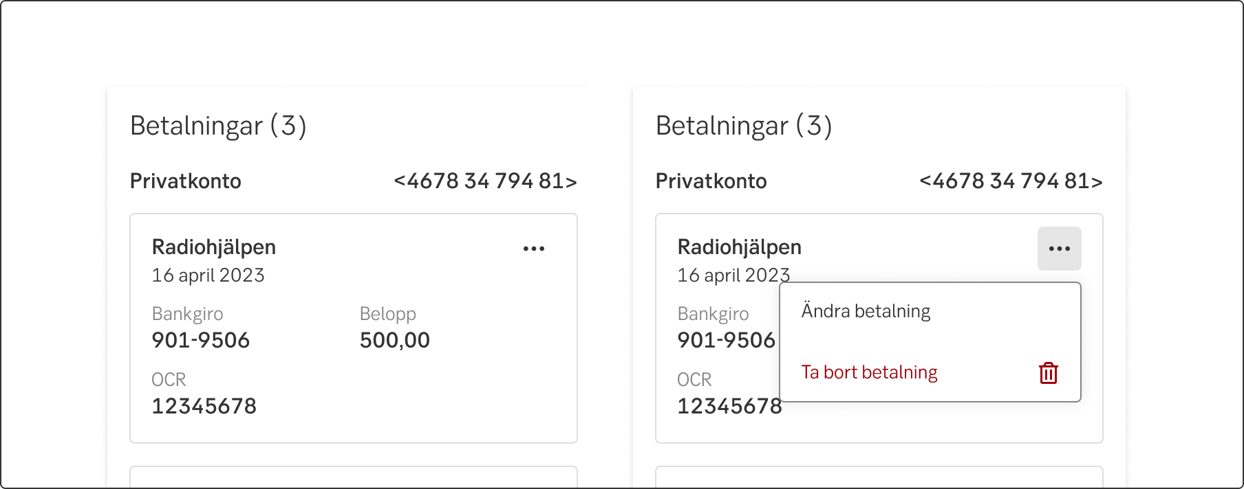Click the account number <4678 34 794 81> in the right panel
1244x489 pixels.
(1011, 181)
